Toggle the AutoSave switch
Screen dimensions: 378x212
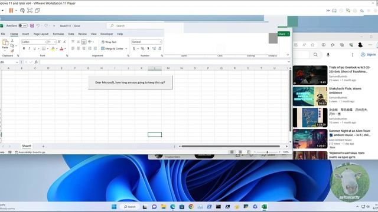[23, 26]
